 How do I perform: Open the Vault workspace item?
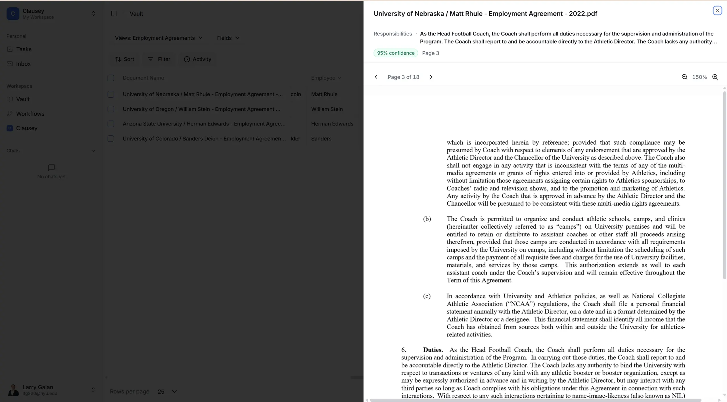click(x=23, y=99)
